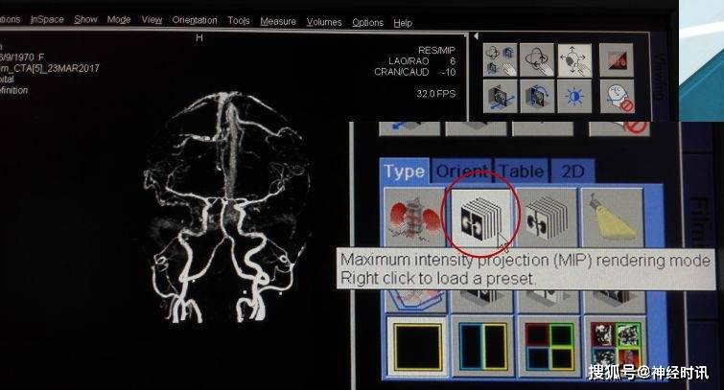Click the brightness/contrast windowing sun icon
This screenshot has height=390, width=724.
tap(577, 97)
